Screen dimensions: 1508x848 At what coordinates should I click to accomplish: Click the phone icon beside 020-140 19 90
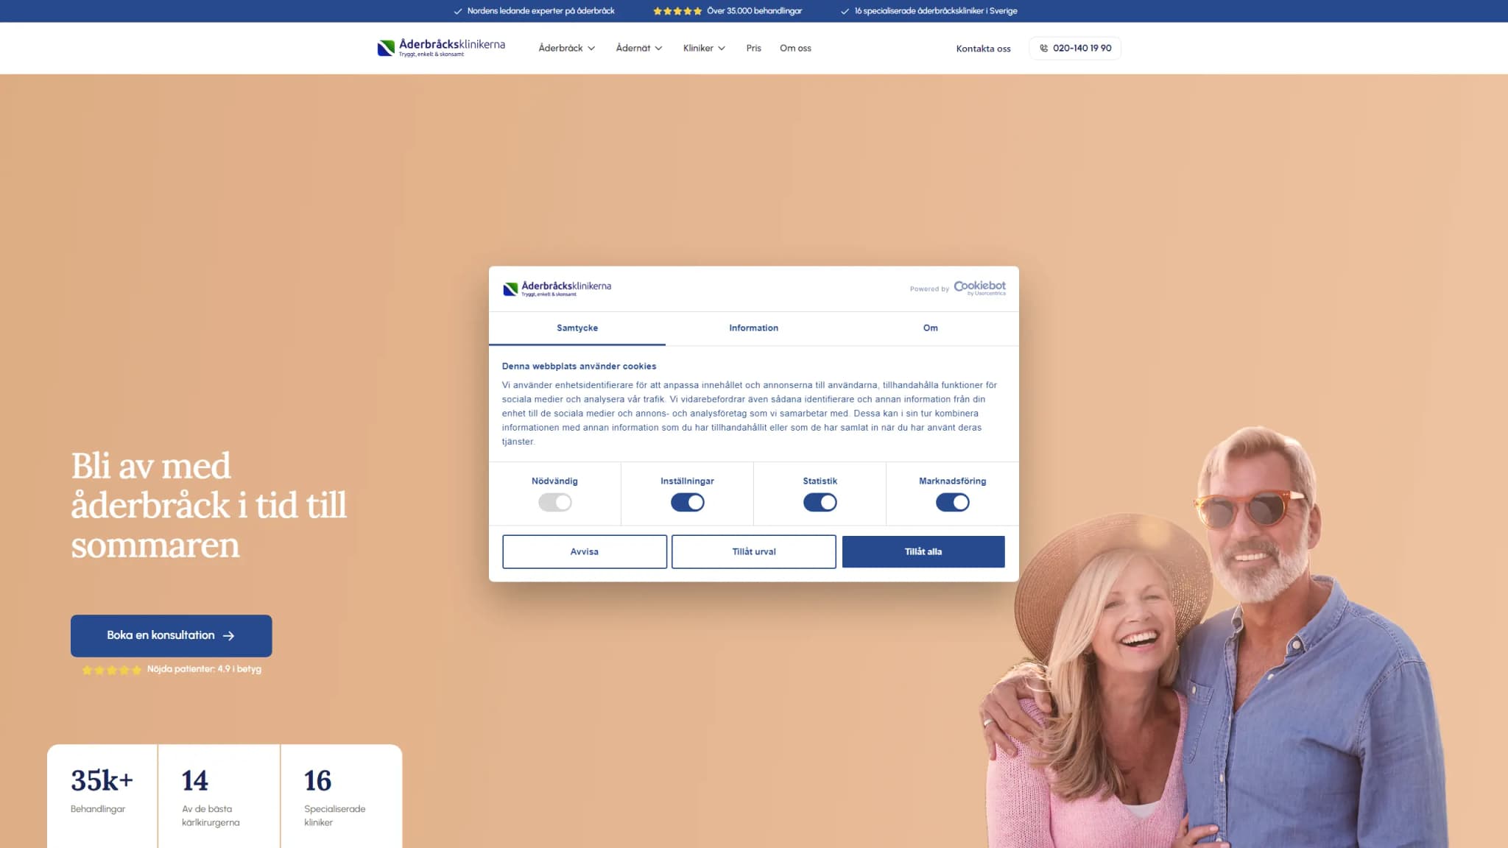(x=1043, y=49)
